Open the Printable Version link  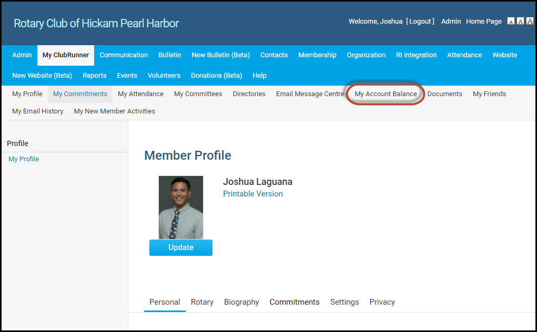click(x=252, y=194)
